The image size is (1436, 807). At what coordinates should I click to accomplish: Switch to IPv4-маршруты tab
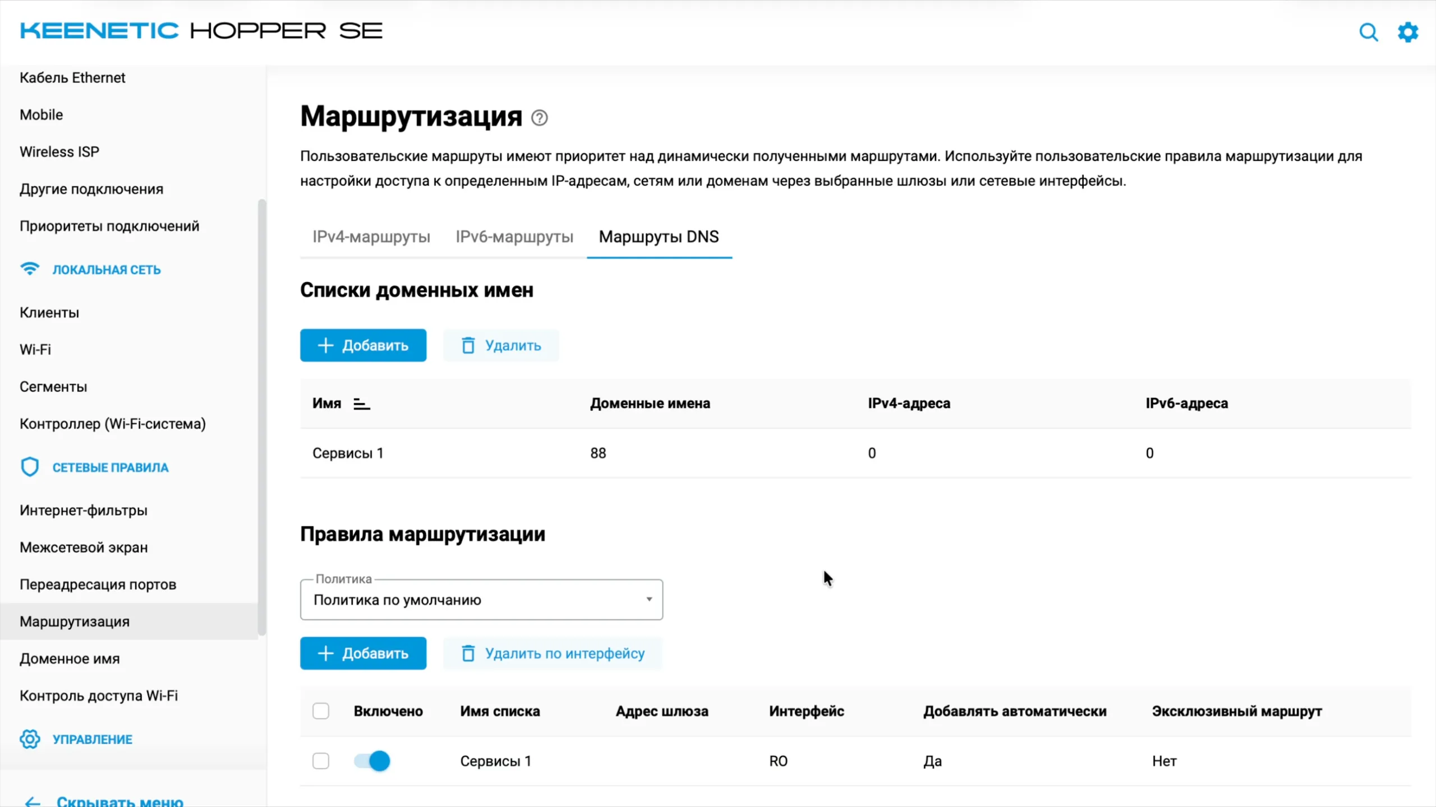371,236
